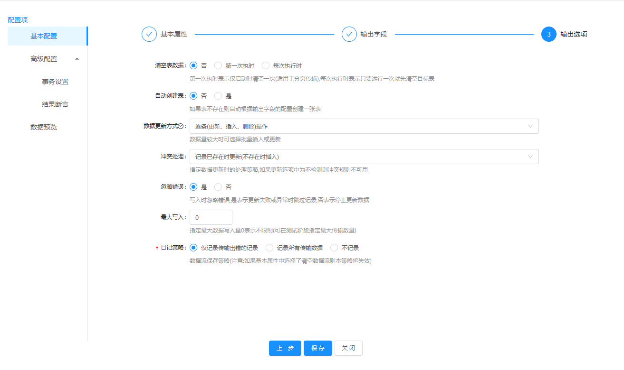This screenshot has height=370, width=624.
Task: Click the 基本属性 step label
Action: pos(174,34)
